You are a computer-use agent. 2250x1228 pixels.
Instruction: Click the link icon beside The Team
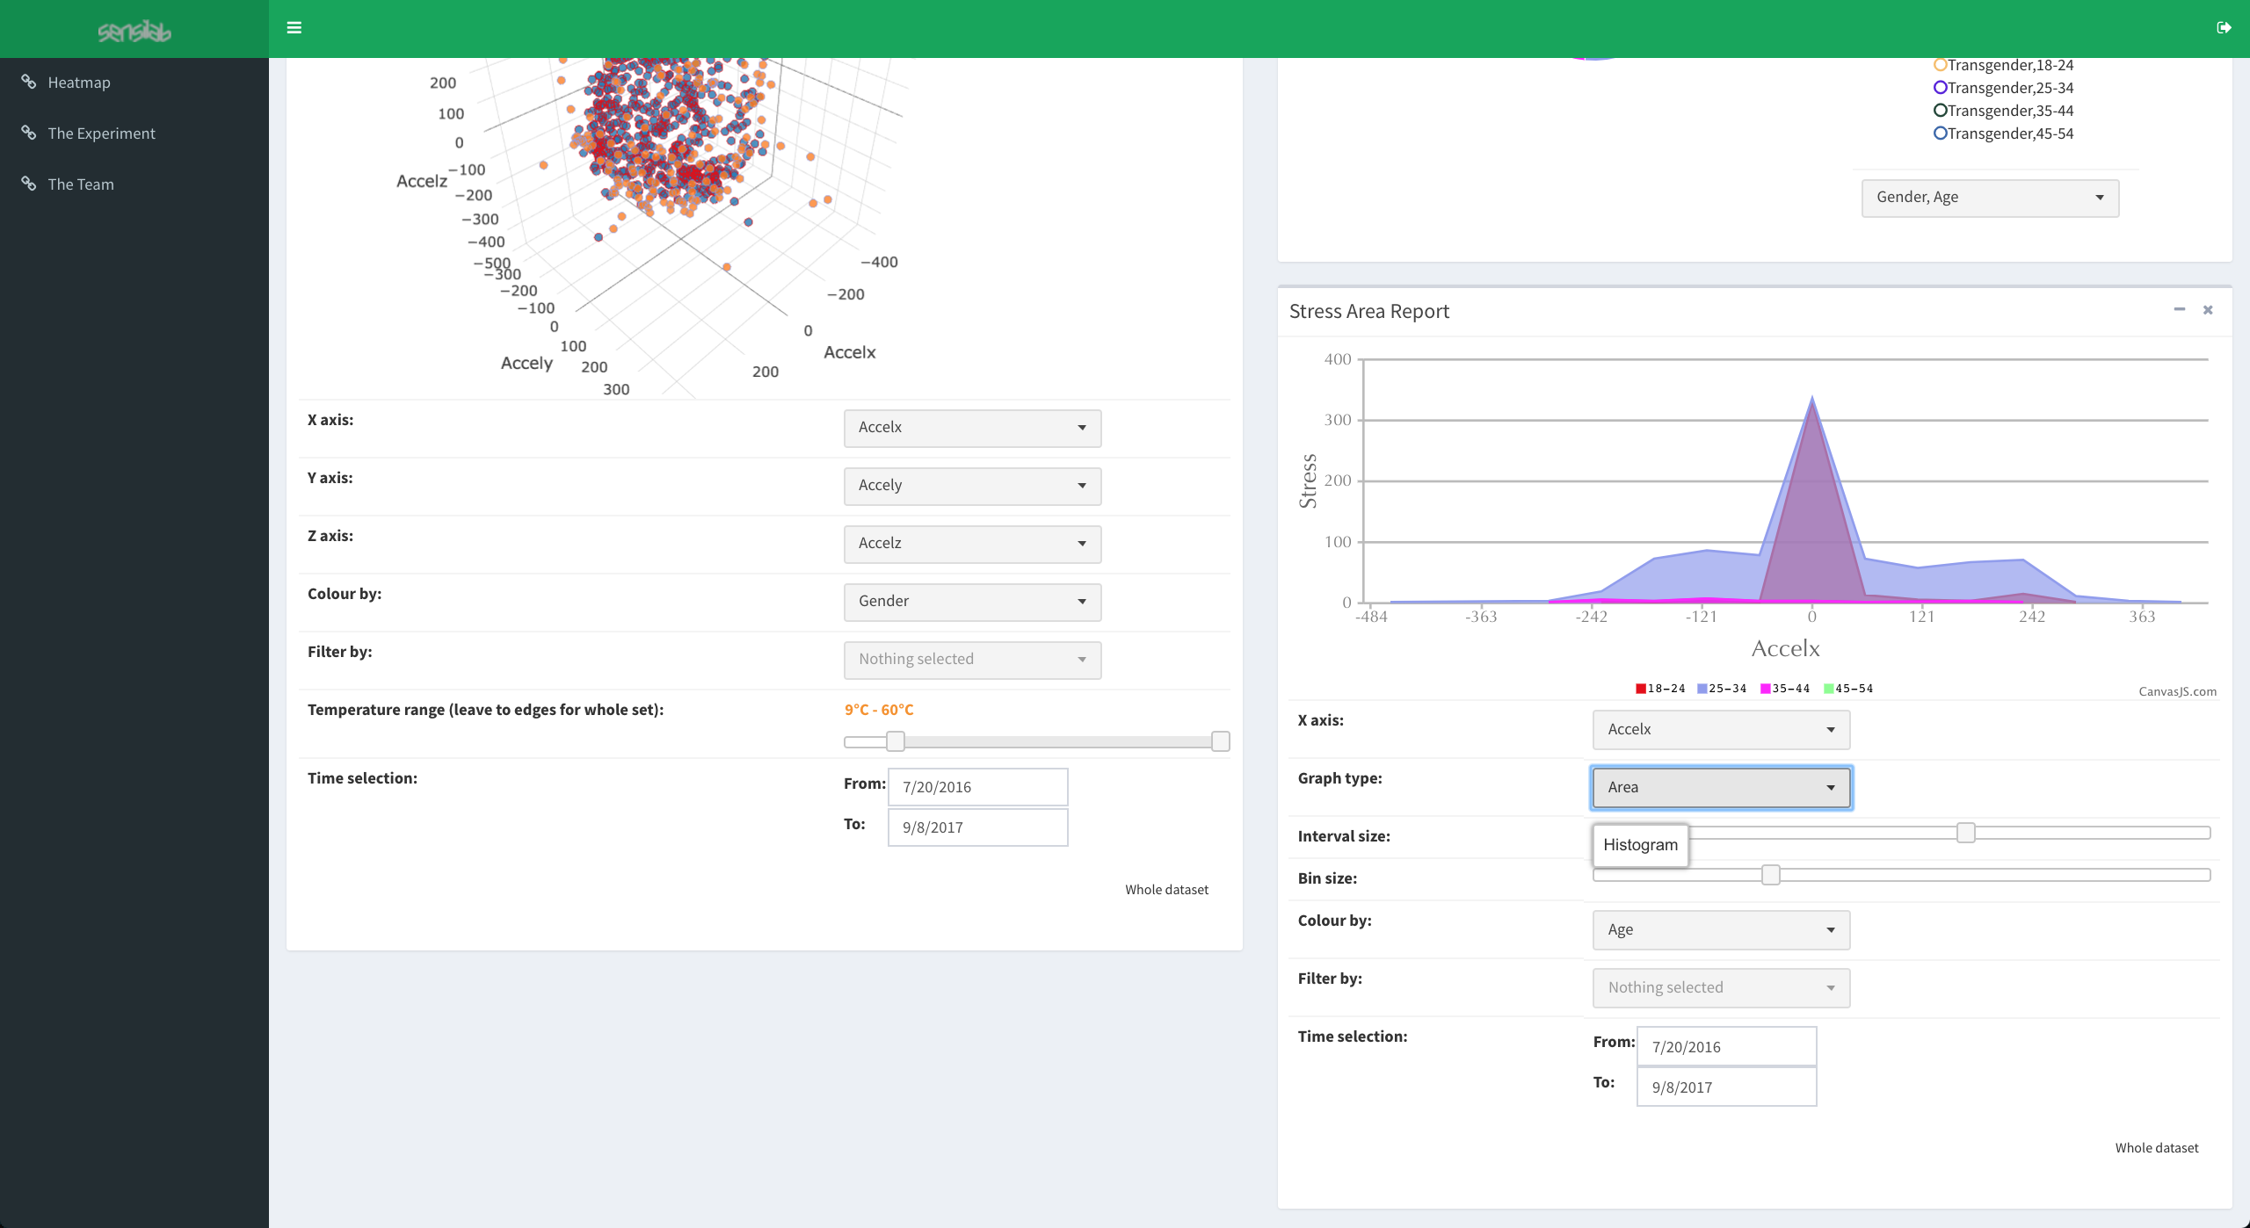coord(29,184)
